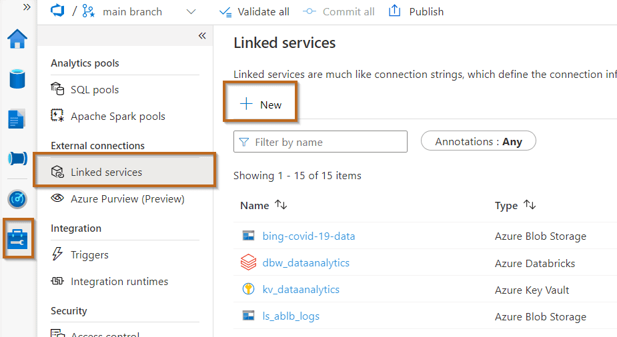Open dbw_dataanalytics linked service

tap(305, 263)
